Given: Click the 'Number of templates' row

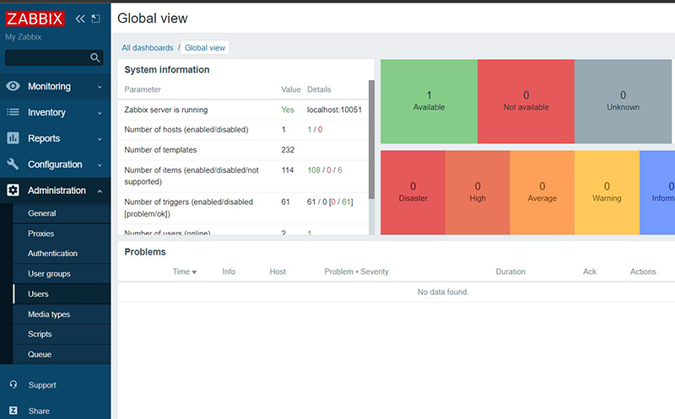Looking at the screenshot, I should coord(243,150).
